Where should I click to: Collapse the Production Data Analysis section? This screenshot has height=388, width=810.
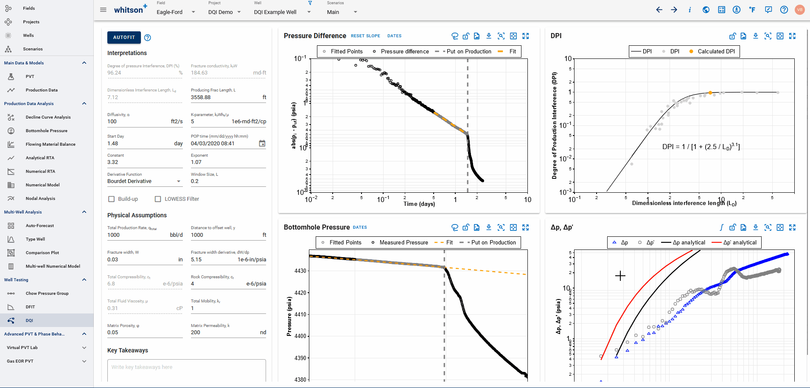click(x=84, y=103)
